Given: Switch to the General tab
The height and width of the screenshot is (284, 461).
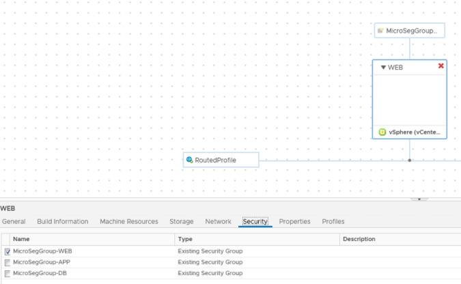Looking at the screenshot, I should [x=14, y=221].
